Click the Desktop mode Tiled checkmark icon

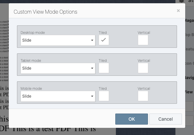[x=104, y=40]
